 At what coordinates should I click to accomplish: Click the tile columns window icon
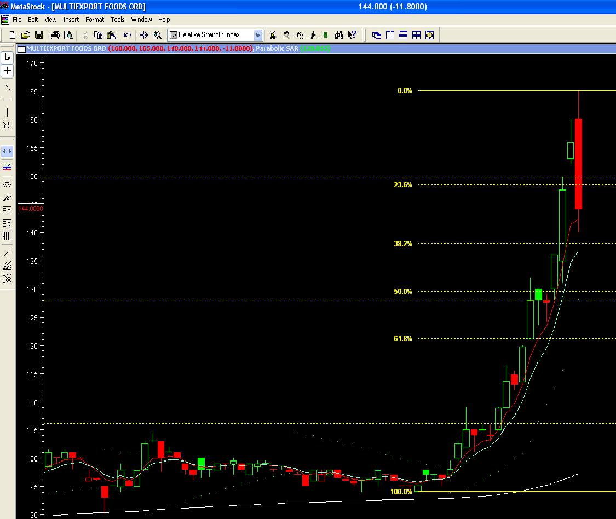pos(390,35)
